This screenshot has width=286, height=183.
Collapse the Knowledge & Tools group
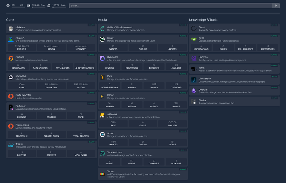(203, 20)
